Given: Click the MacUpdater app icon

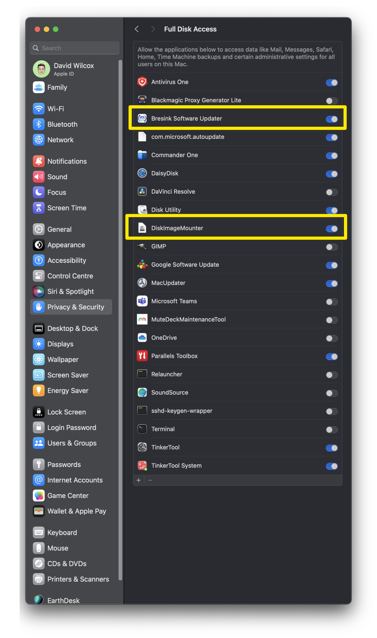Looking at the screenshot, I should (142, 283).
